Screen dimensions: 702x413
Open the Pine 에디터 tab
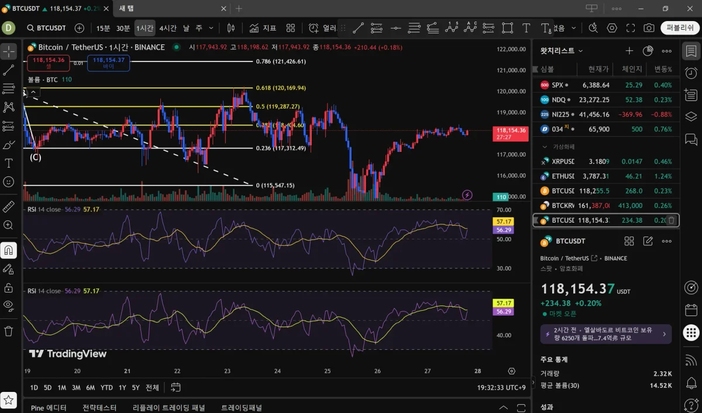[x=48, y=408]
